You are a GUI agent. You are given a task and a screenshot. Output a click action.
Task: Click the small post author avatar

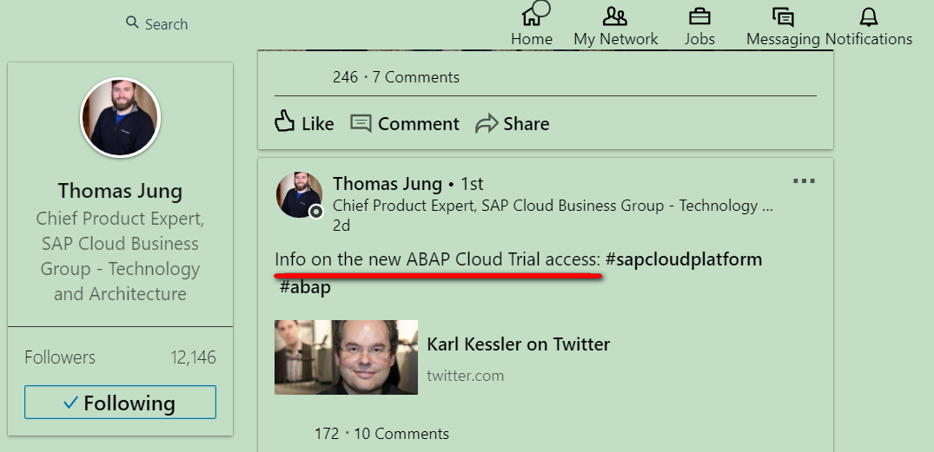[299, 194]
